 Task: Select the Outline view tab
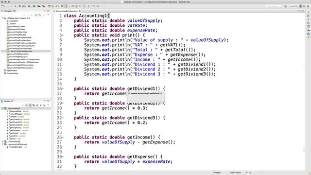[x=7, y=101]
